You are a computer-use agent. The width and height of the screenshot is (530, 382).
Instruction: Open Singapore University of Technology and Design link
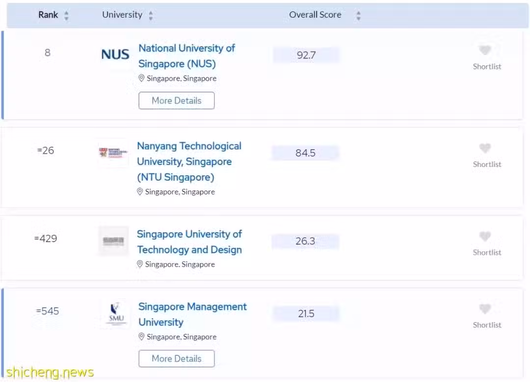[189, 242]
